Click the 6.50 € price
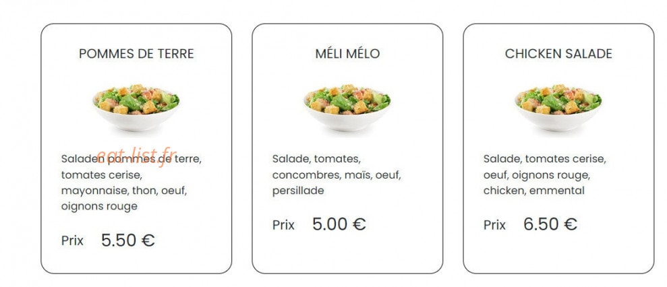The width and height of the screenshot is (667, 287). click(x=550, y=224)
